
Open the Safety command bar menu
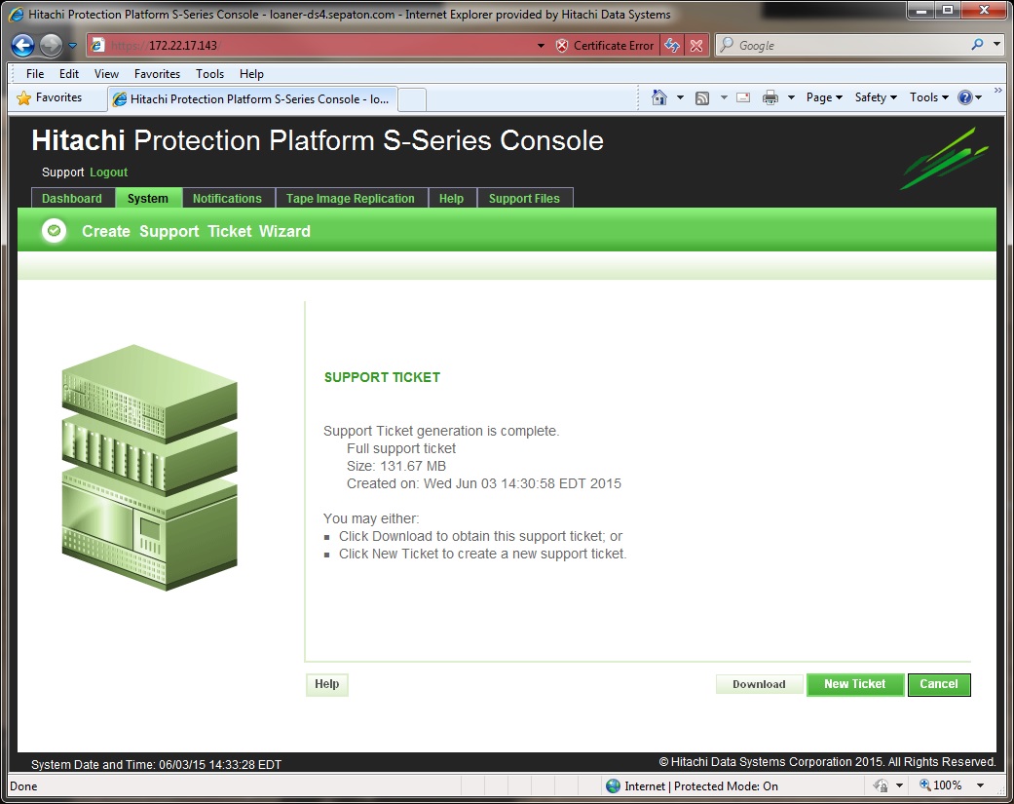point(876,97)
